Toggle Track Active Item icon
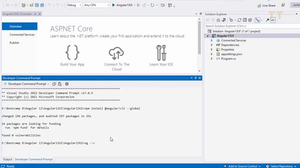 pos(257,20)
